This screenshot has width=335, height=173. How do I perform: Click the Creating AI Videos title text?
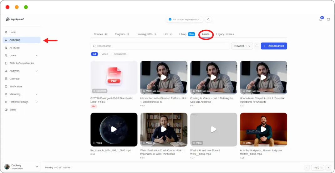[211, 100]
